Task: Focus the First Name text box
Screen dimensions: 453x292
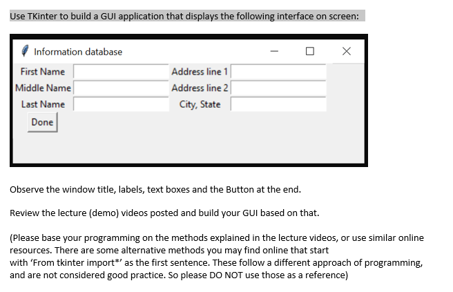Action: (x=121, y=72)
